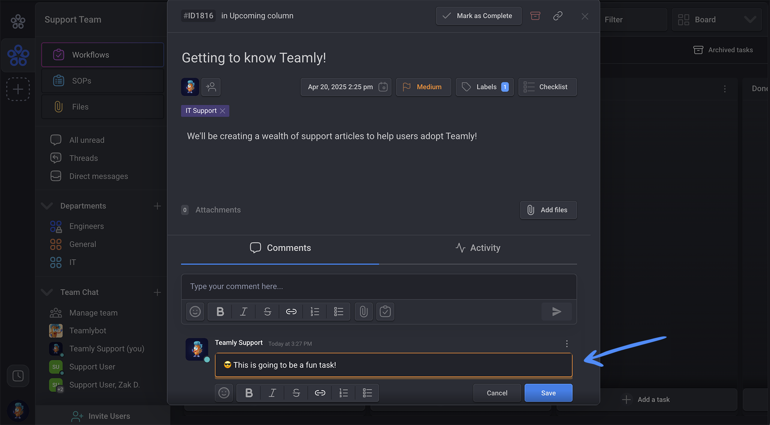Click the task assignee avatar
770x425 pixels.
(190, 87)
